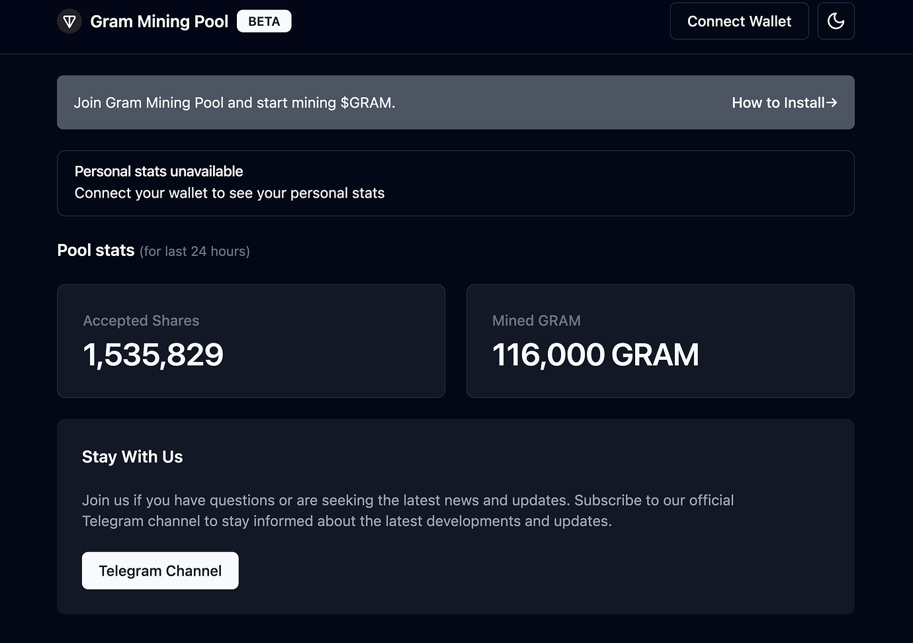Click the BETA badge beside the title
This screenshot has height=643, width=913.
[263, 21]
